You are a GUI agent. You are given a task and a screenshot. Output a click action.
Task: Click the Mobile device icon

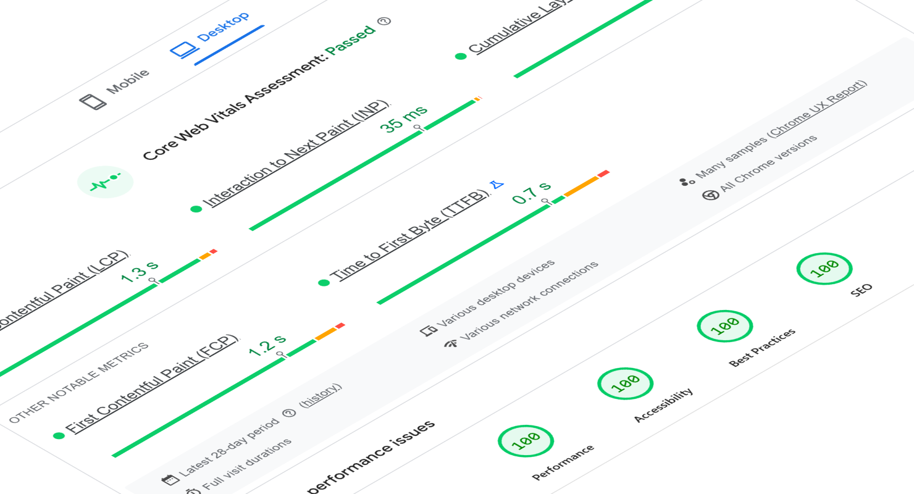tap(93, 101)
